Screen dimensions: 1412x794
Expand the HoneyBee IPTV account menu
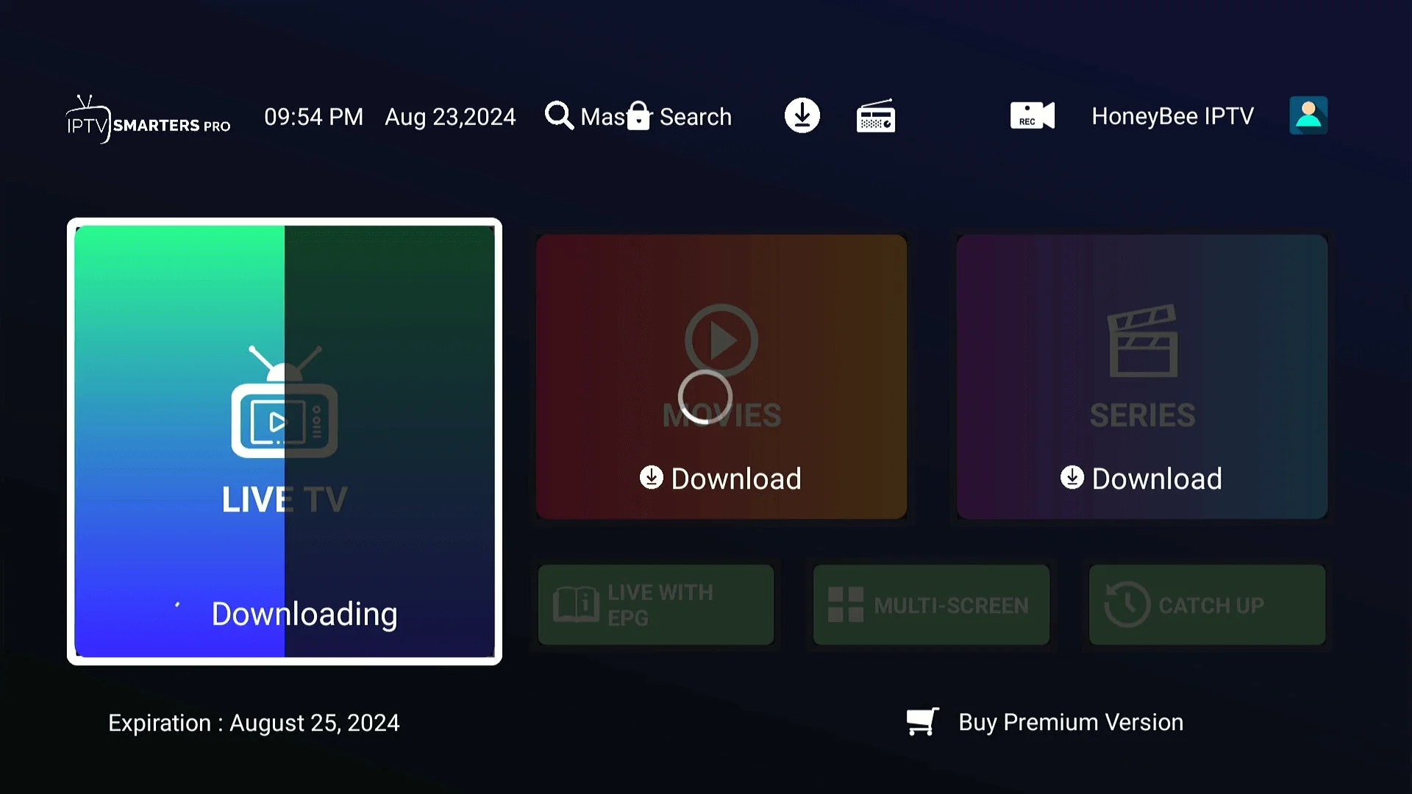(x=1309, y=115)
